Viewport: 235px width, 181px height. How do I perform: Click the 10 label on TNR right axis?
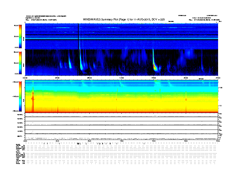[220, 106]
